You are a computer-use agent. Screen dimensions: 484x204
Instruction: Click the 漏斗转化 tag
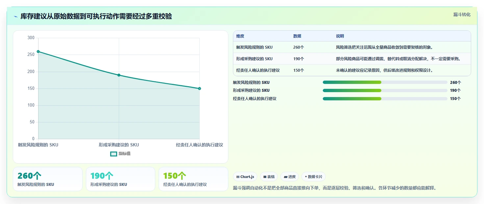462,14
